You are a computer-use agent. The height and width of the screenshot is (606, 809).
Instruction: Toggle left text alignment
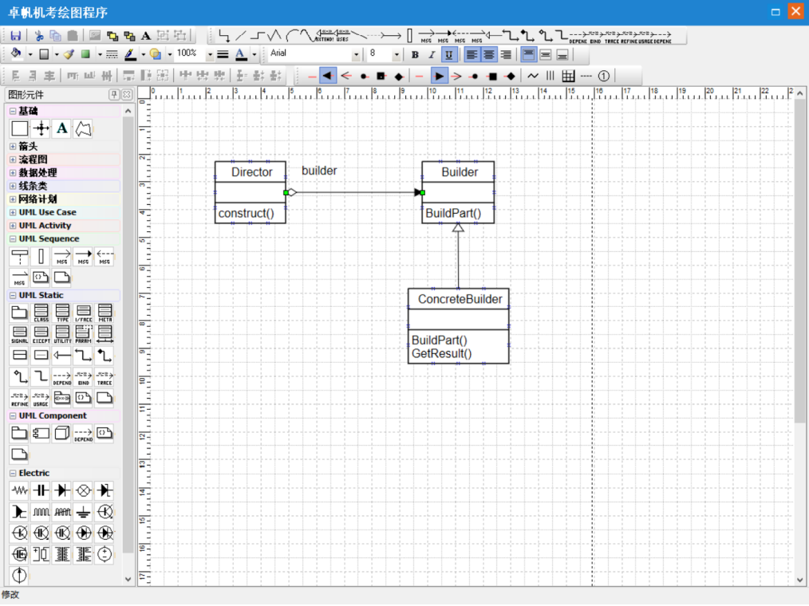point(472,54)
